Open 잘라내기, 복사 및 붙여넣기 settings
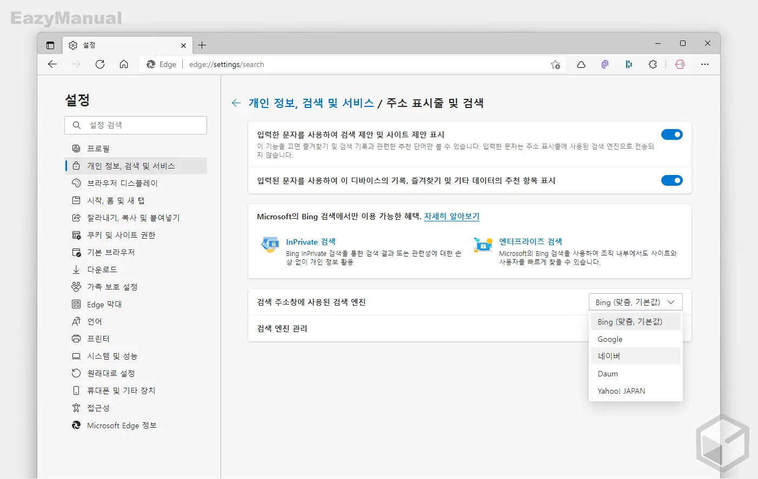This screenshot has width=758, height=479. click(x=136, y=218)
